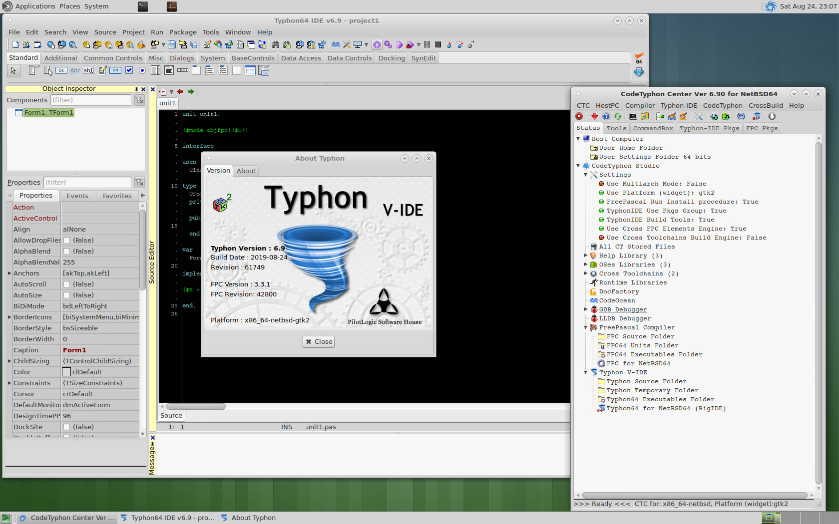Select the TLabel 'Abc' component in palette
The image size is (839, 524).
[x=75, y=70]
